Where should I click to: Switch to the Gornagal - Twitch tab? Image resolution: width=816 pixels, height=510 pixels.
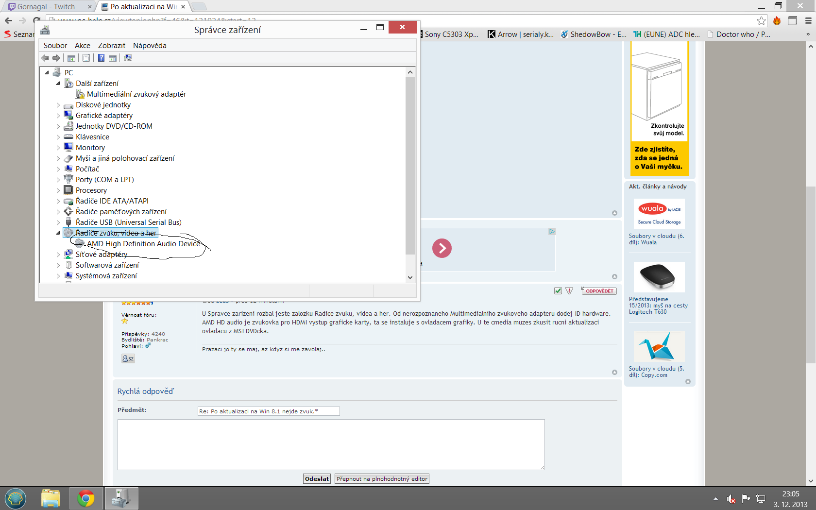click(x=46, y=7)
